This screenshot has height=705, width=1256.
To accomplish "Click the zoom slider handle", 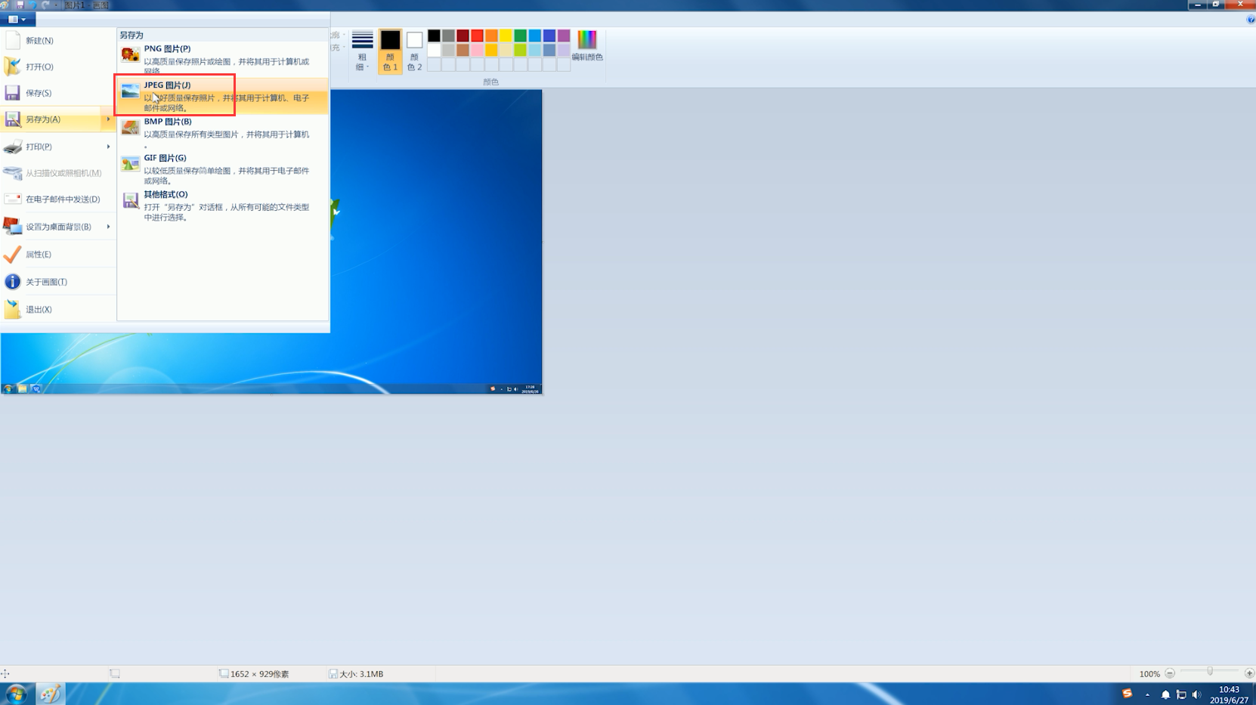I will click(x=1210, y=672).
